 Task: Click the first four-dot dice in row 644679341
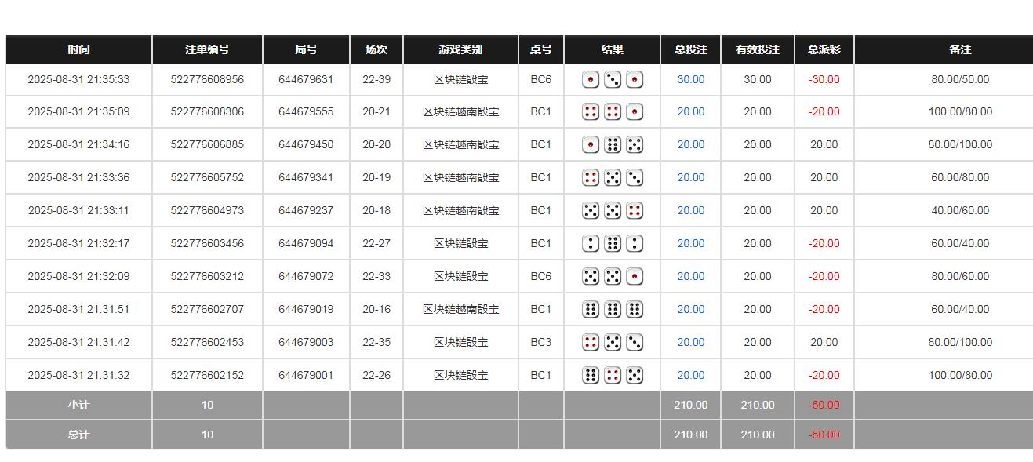[x=591, y=177]
